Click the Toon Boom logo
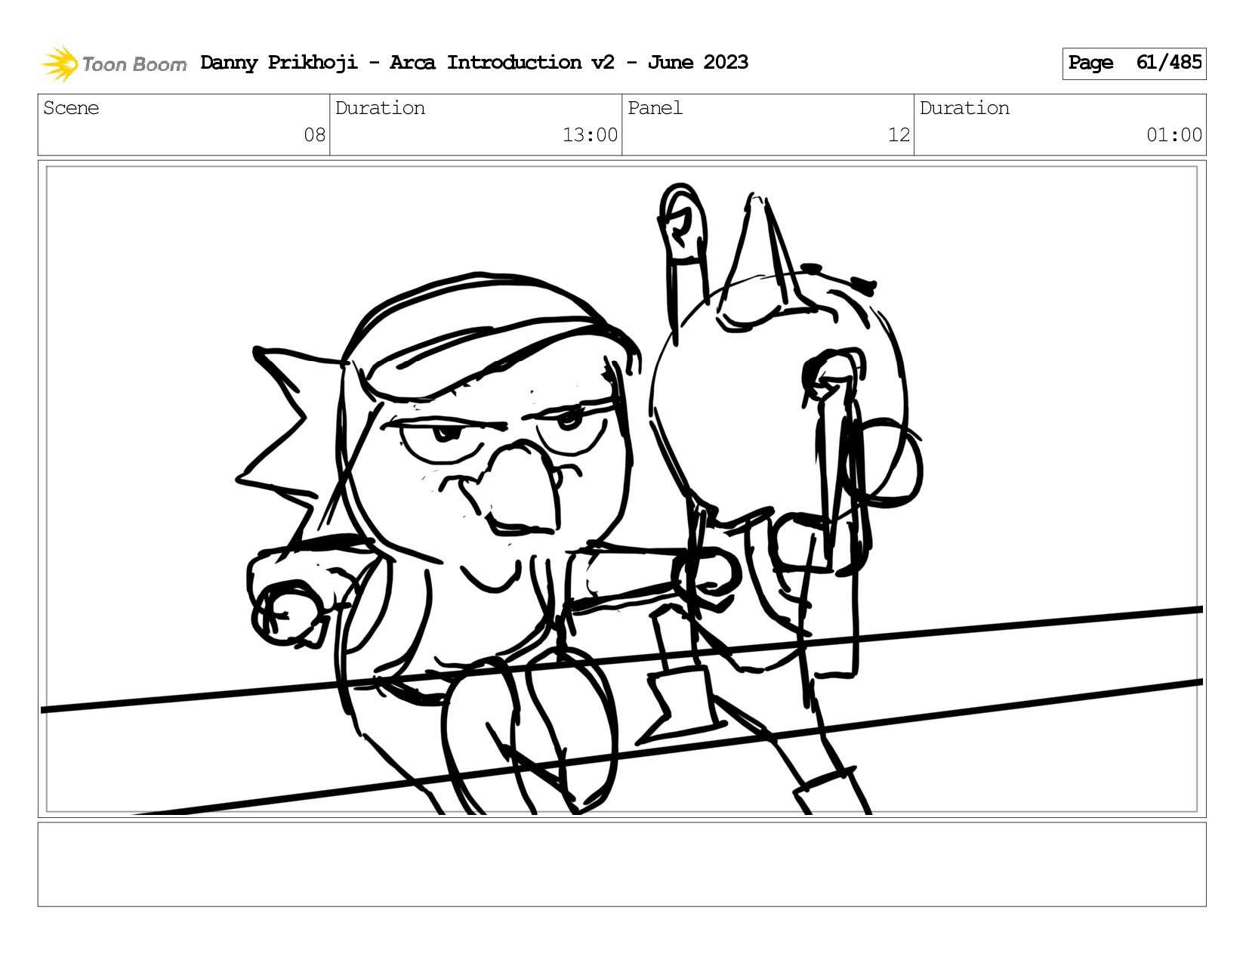 click(x=113, y=63)
